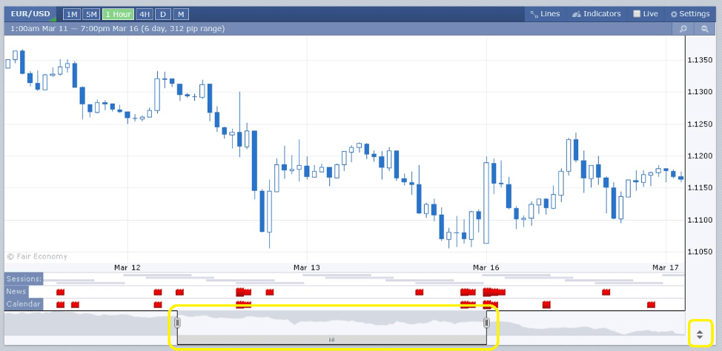Click the Calendar event marker below Mar 17

(x=651, y=304)
